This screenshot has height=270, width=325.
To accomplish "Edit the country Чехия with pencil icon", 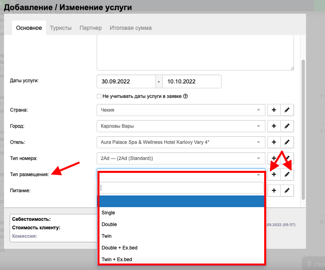I will (x=287, y=110).
